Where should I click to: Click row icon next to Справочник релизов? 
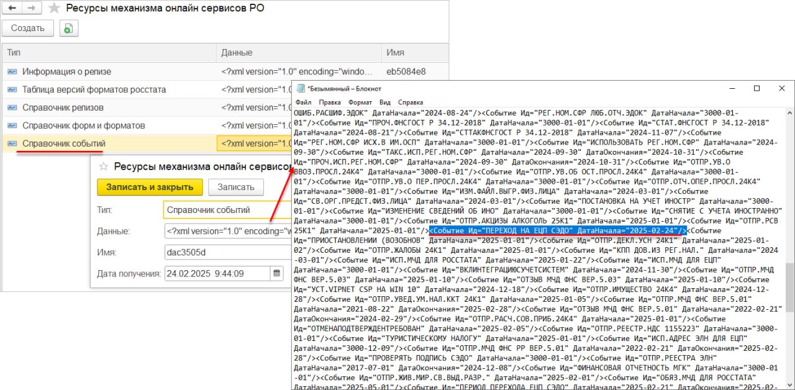tap(12, 107)
